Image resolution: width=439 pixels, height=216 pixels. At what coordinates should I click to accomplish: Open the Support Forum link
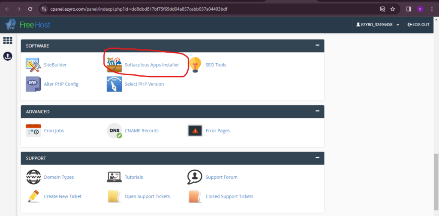click(222, 177)
